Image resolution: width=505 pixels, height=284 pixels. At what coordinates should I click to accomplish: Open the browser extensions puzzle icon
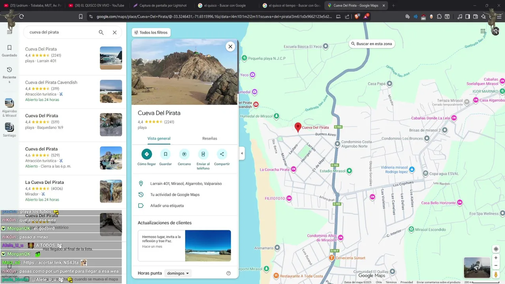[x=439, y=17]
